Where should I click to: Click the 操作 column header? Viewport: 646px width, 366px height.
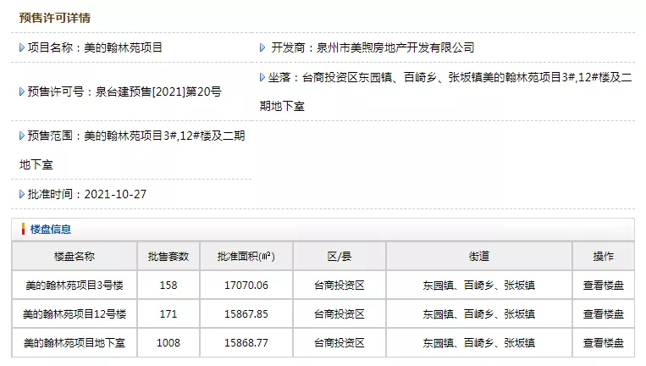click(x=603, y=257)
